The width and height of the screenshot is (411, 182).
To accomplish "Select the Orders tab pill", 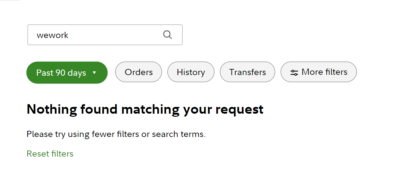I will [139, 72].
